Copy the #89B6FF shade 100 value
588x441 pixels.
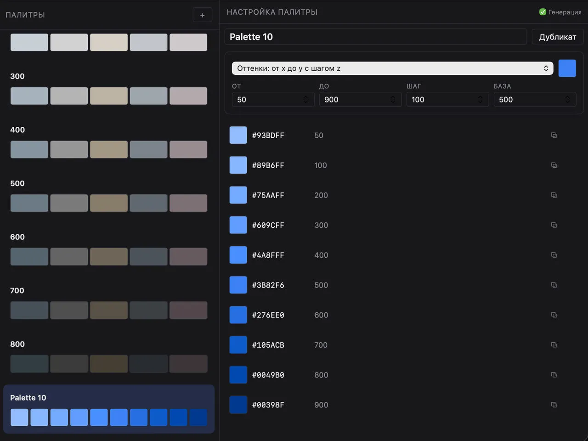coord(554,165)
